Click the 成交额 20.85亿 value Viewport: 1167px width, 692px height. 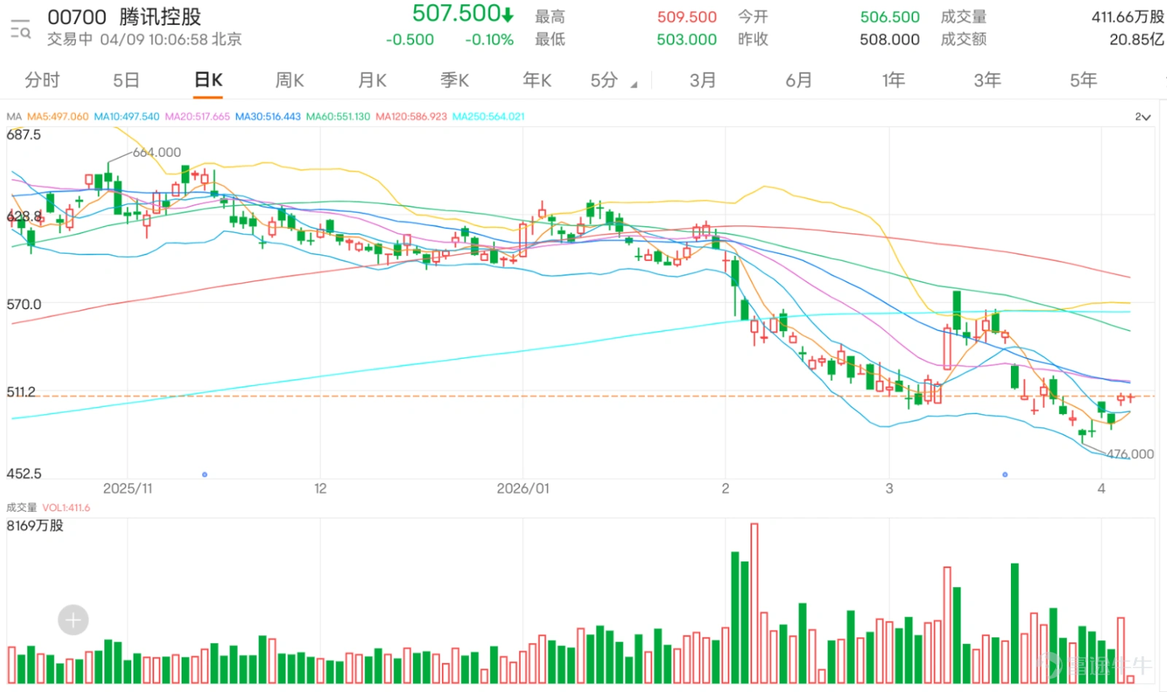[1136, 39]
